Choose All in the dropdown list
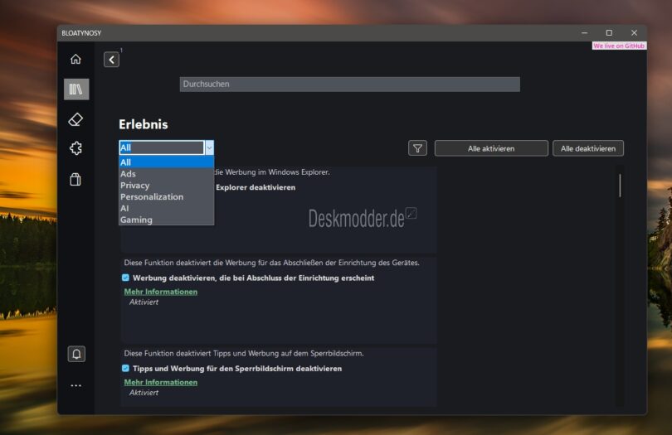The image size is (672, 435). click(x=166, y=162)
